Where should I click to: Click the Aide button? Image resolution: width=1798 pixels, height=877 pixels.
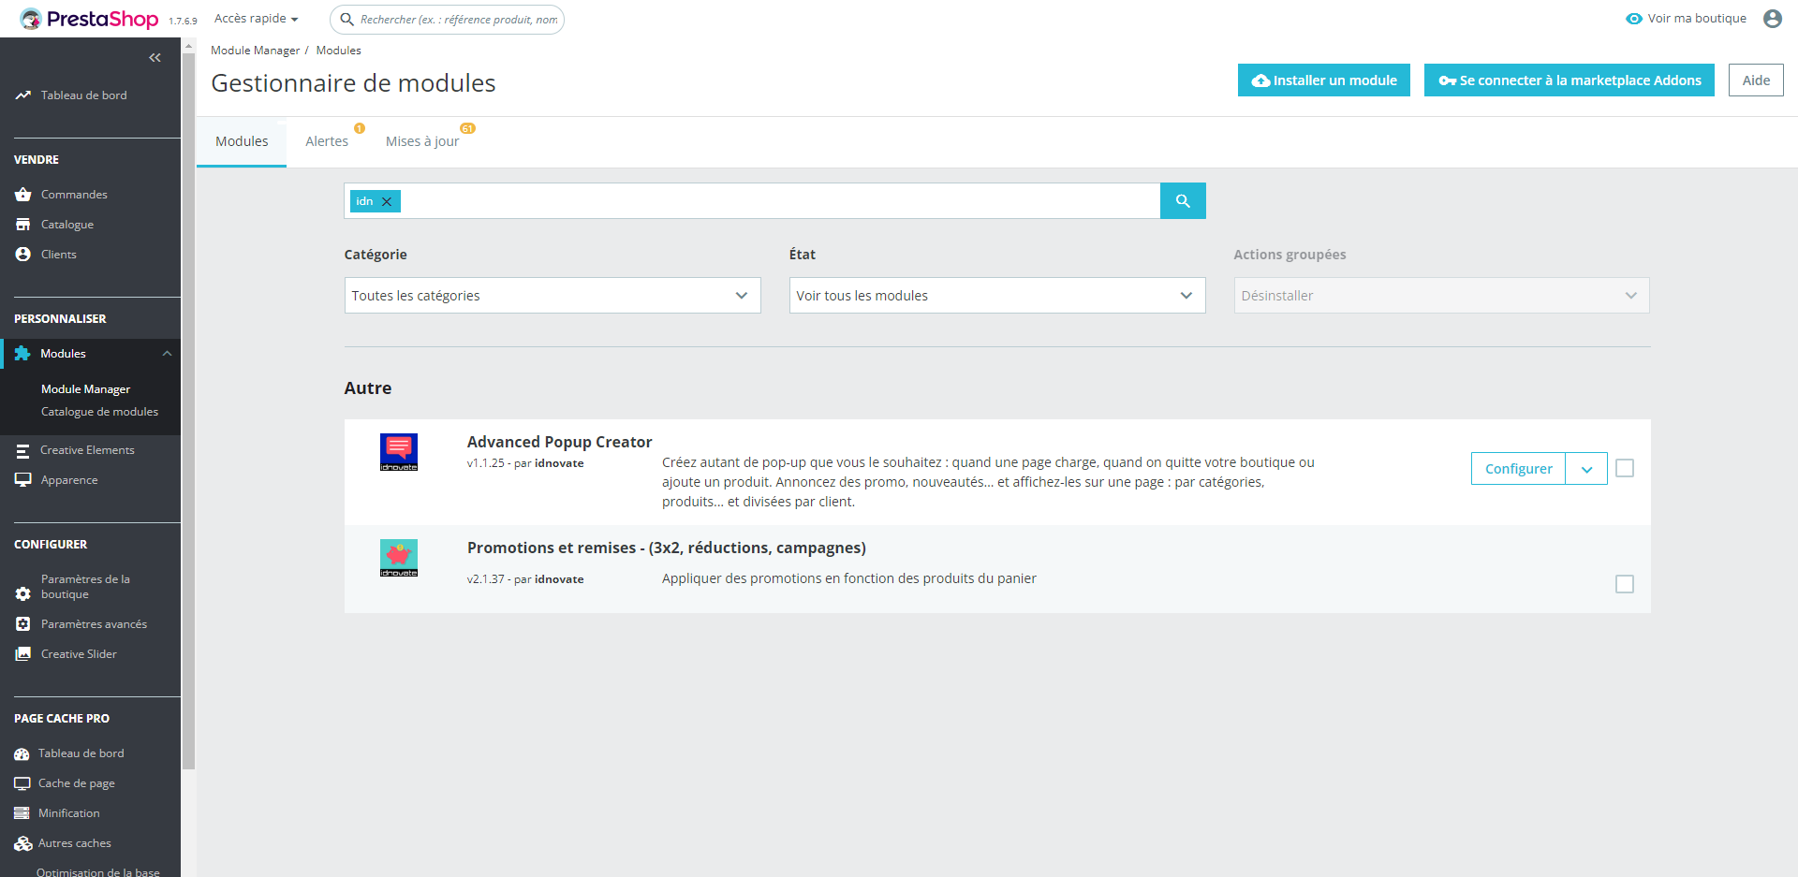pyautogui.click(x=1756, y=80)
